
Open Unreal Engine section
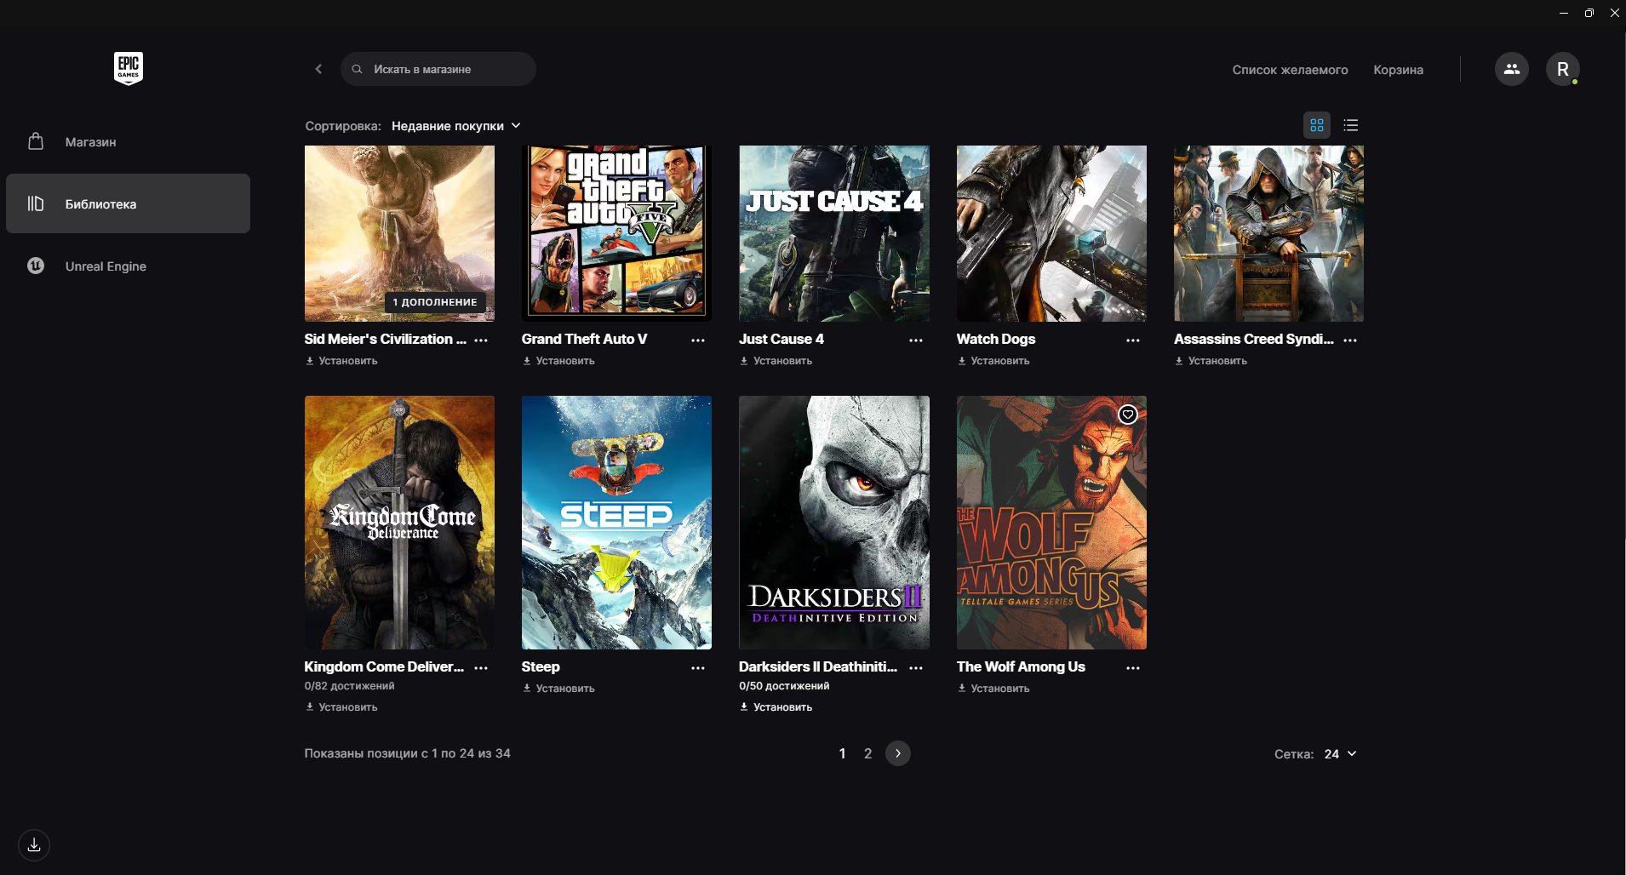tap(128, 266)
